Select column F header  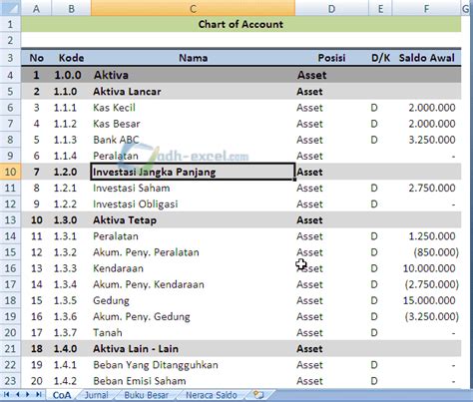coord(426,8)
